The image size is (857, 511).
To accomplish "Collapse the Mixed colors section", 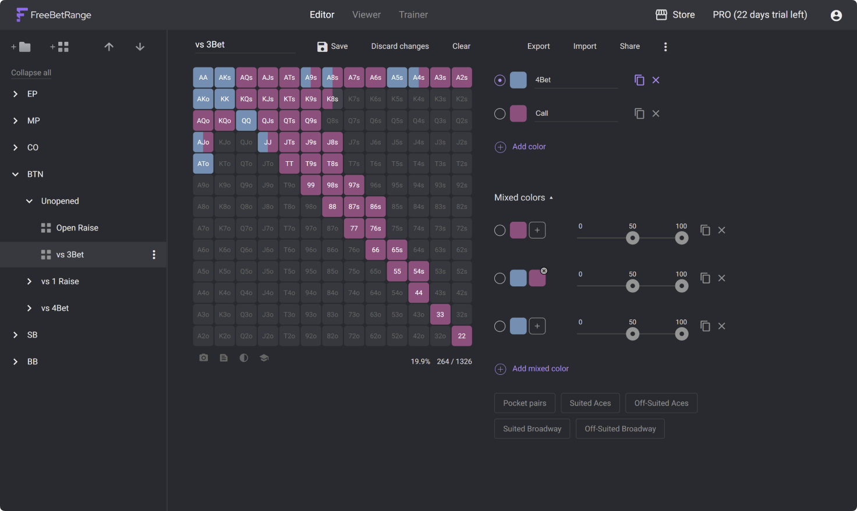I will click(x=550, y=197).
